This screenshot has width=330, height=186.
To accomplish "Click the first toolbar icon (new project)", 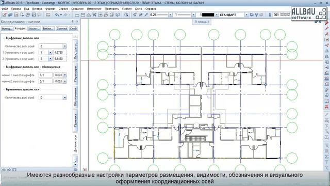I will (4, 15).
